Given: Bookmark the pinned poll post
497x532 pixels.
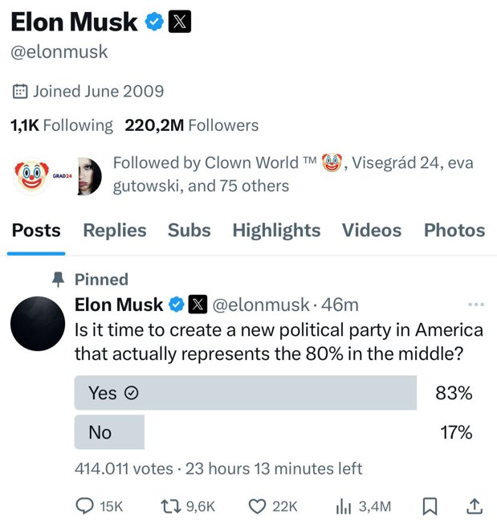Looking at the screenshot, I should coord(430,506).
